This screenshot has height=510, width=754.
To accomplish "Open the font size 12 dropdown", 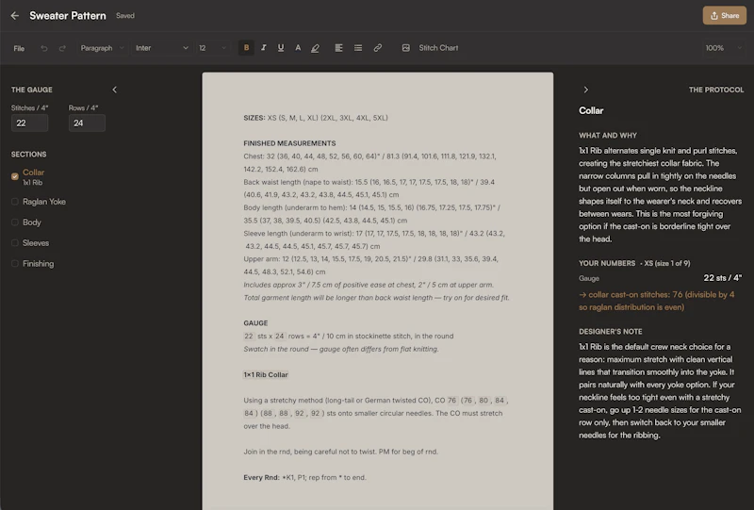I will (212, 48).
